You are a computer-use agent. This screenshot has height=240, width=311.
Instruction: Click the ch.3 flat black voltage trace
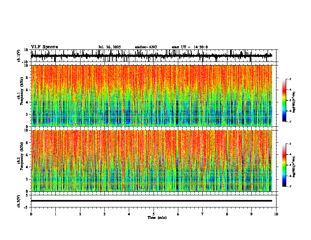(x=152, y=201)
